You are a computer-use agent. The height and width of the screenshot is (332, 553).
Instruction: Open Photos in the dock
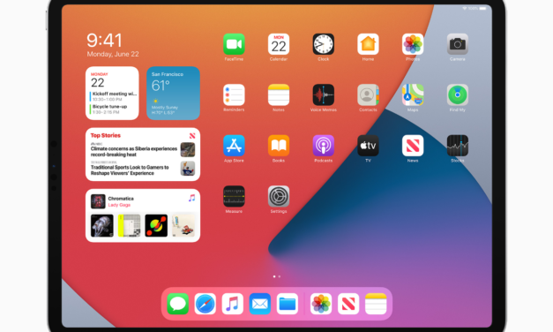[321, 304]
